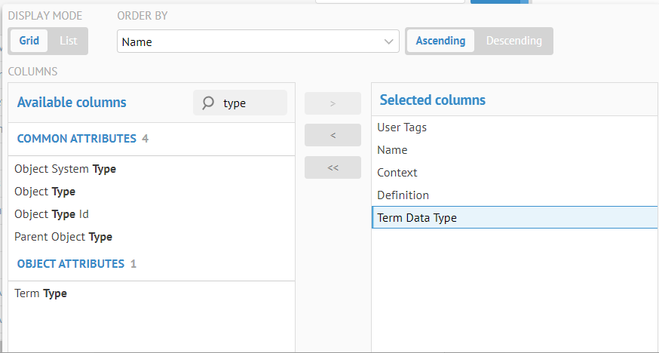Image resolution: width=659 pixels, height=353 pixels.
Task: Select Term Type under Object Attributes
Action: coord(41,293)
